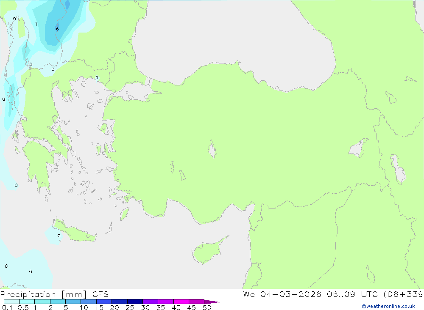Click the legend scale label '25'
Viewport: 424px width, 310px height.
[x=130, y=307]
